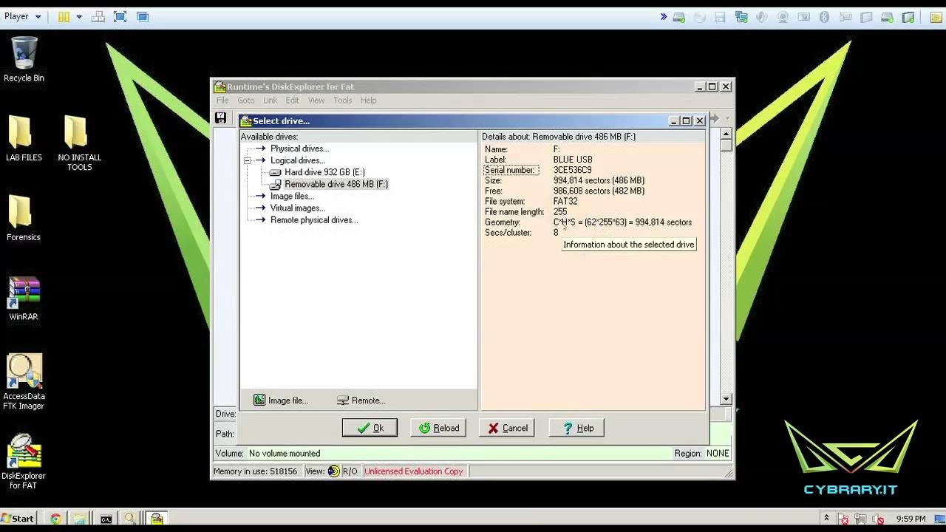Click the Bluetooth device icon in Player toolbar

coord(825,17)
